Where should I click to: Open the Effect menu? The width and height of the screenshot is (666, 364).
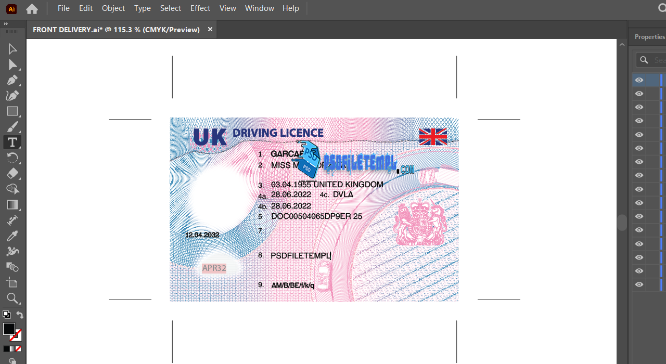pos(200,8)
